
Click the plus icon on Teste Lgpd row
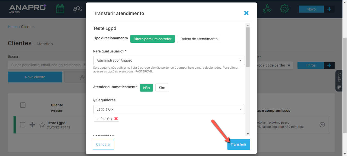[32, 125]
